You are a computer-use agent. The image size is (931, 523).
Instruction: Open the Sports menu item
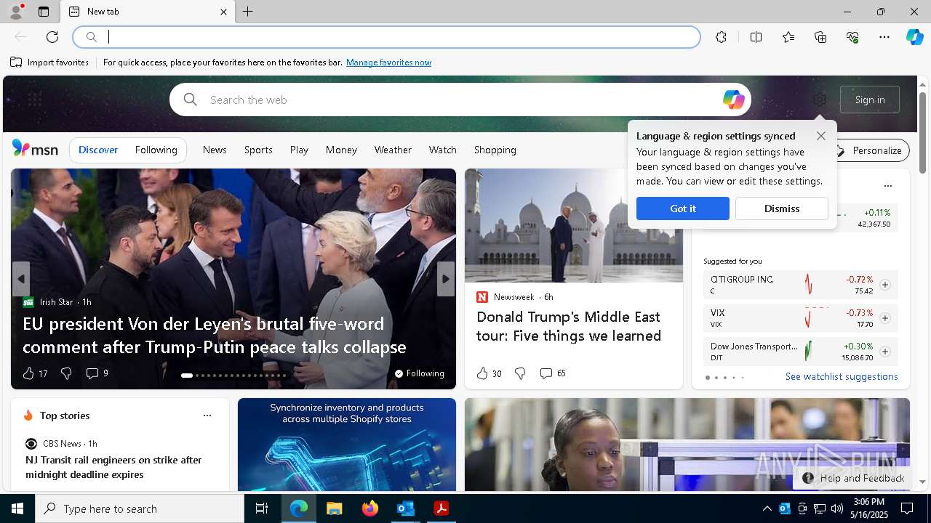[x=258, y=150]
